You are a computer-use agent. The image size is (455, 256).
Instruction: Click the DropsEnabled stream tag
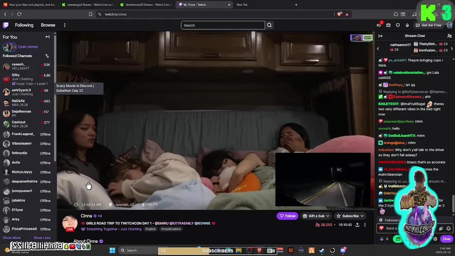pos(171,229)
